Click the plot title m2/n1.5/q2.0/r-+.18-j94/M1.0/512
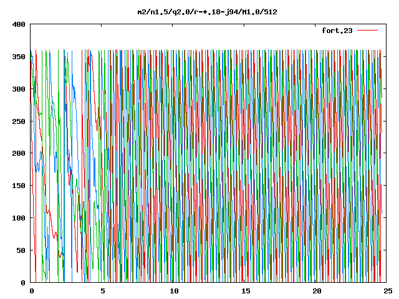The height and width of the screenshot is (299, 399). 207,12
